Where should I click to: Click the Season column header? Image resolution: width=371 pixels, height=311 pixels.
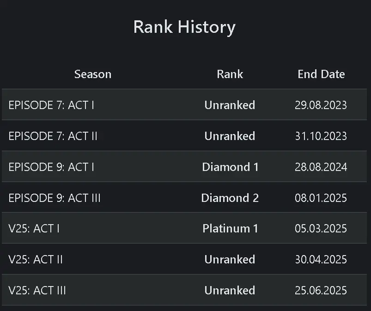click(92, 74)
